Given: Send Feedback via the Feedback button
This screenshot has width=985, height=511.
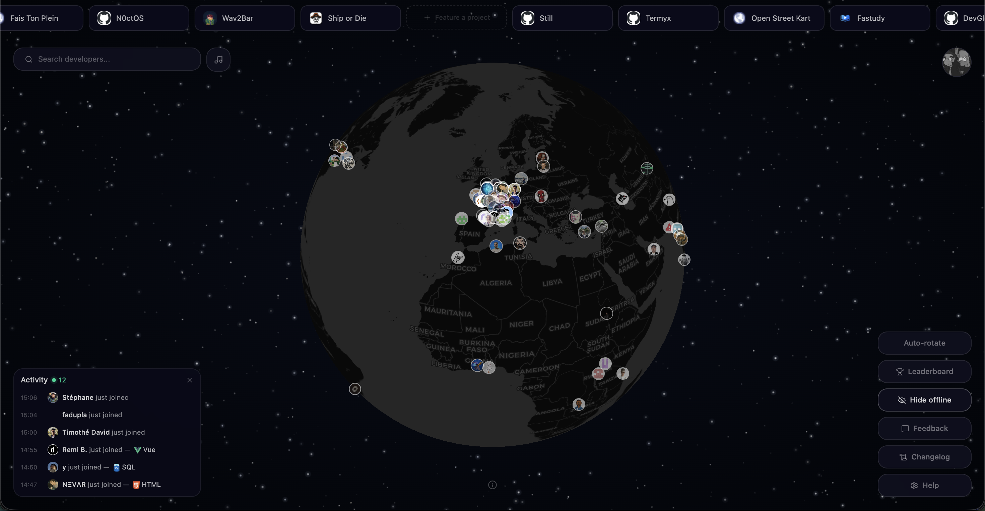Looking at the screenshot, I should [924, 428].
